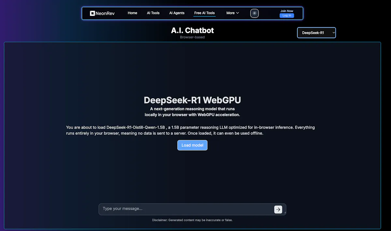The height and width of the screenshot is (231, 391).
Task: Open the DeepSeek-R1 model dropdown
Action: 316,33
